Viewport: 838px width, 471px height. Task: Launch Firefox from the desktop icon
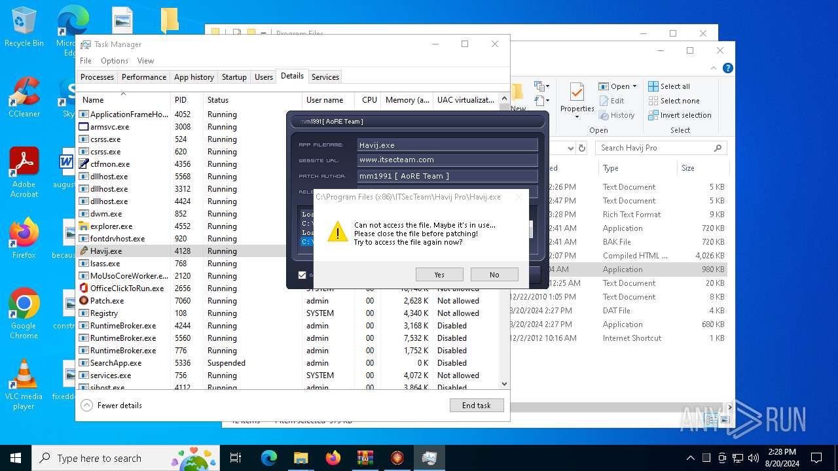(24, 238)
